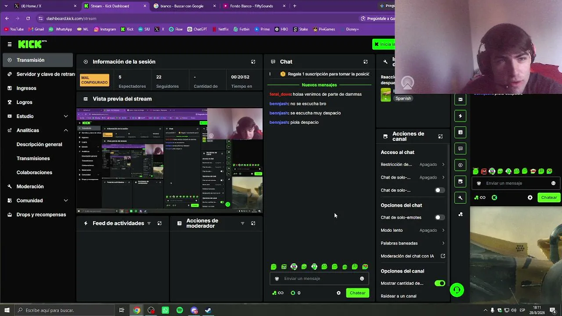The height and width of the screenshot is (316, 562).
Task: Click the lightning bolt icon in right icon column
Action: (x=460, y=116)
